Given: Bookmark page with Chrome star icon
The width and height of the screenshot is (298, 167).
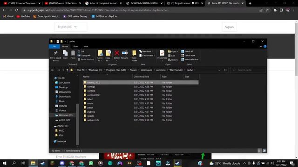Looking at the screenshot, I should (267, 10).
